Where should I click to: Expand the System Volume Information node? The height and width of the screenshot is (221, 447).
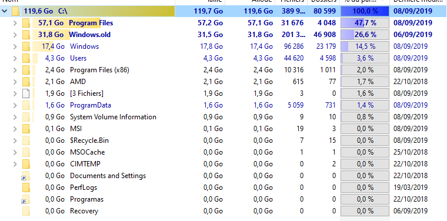pyautogui.click(x=15, y=117)
